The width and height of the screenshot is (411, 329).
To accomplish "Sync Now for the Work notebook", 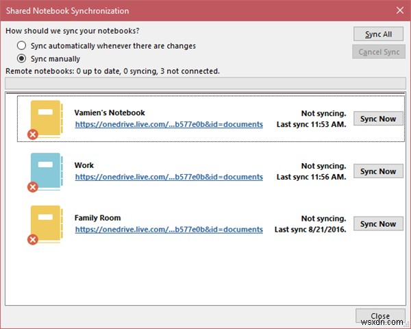I will (378, 171).
